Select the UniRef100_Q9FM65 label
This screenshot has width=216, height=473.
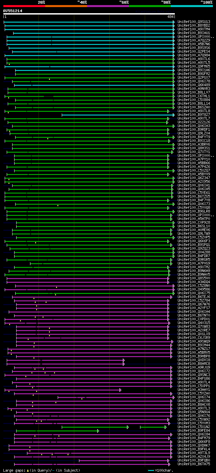pos(194,66)
